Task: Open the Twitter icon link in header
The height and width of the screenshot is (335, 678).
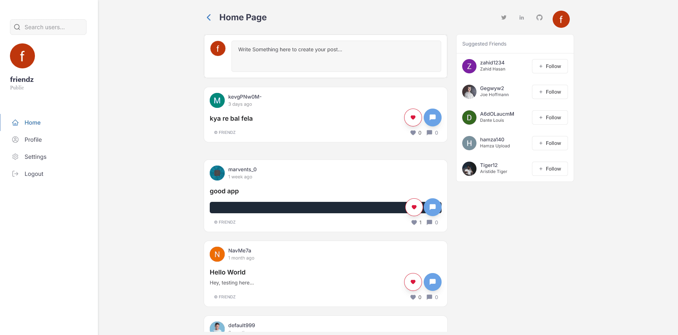Action: coord(504,17)
